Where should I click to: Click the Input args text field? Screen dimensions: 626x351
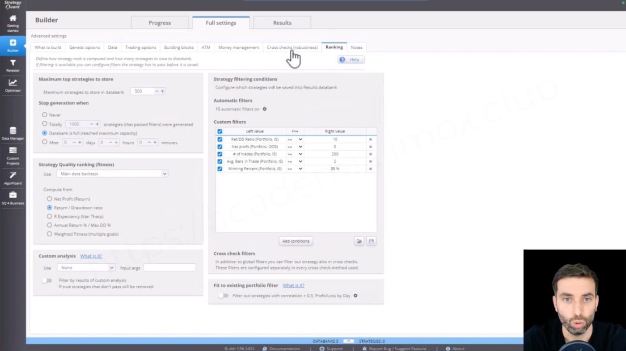(x=169, y=267)
